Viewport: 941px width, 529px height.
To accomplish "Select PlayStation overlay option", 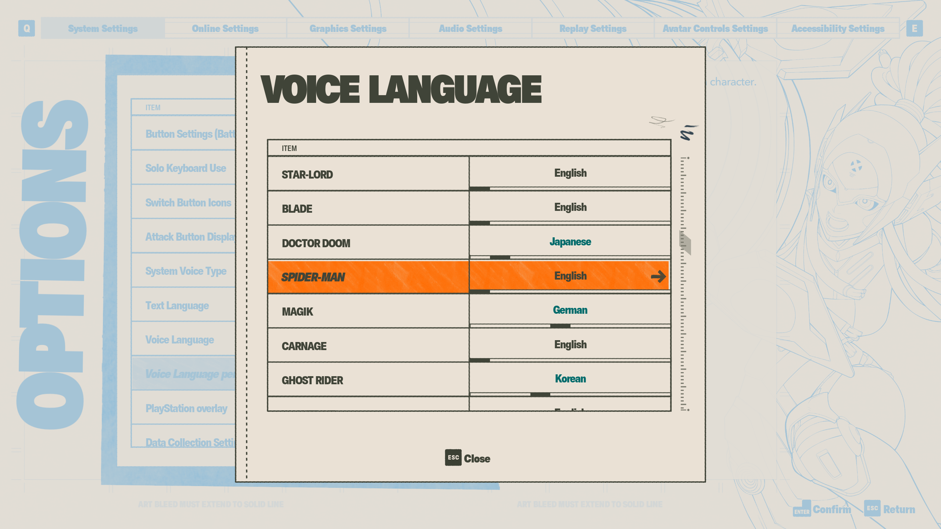I will (184, 408).
